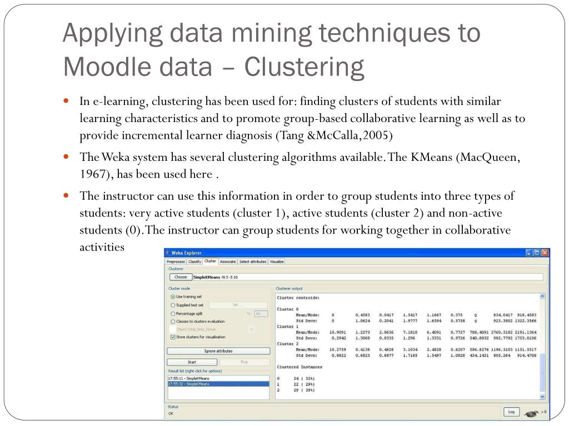Viewport: 569px width, 426px height.
Task: Click the Cluster 2 label in output
Action: 287,344
